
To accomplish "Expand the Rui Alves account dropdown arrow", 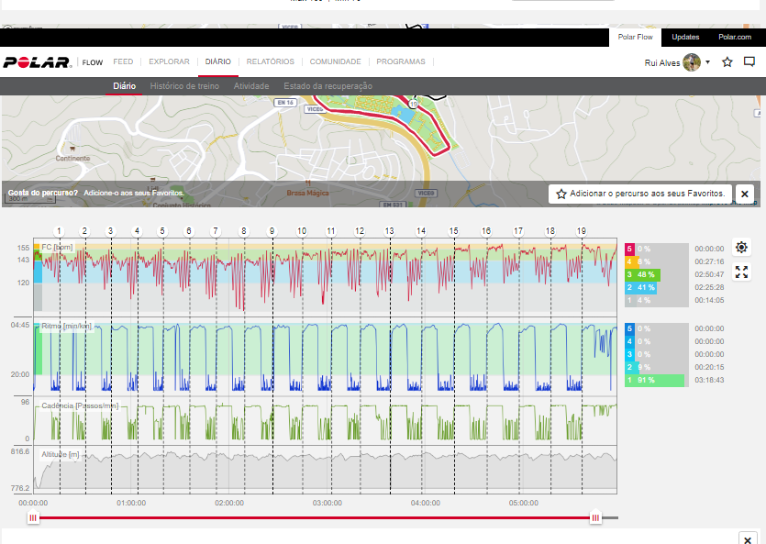I will [708, 63].
